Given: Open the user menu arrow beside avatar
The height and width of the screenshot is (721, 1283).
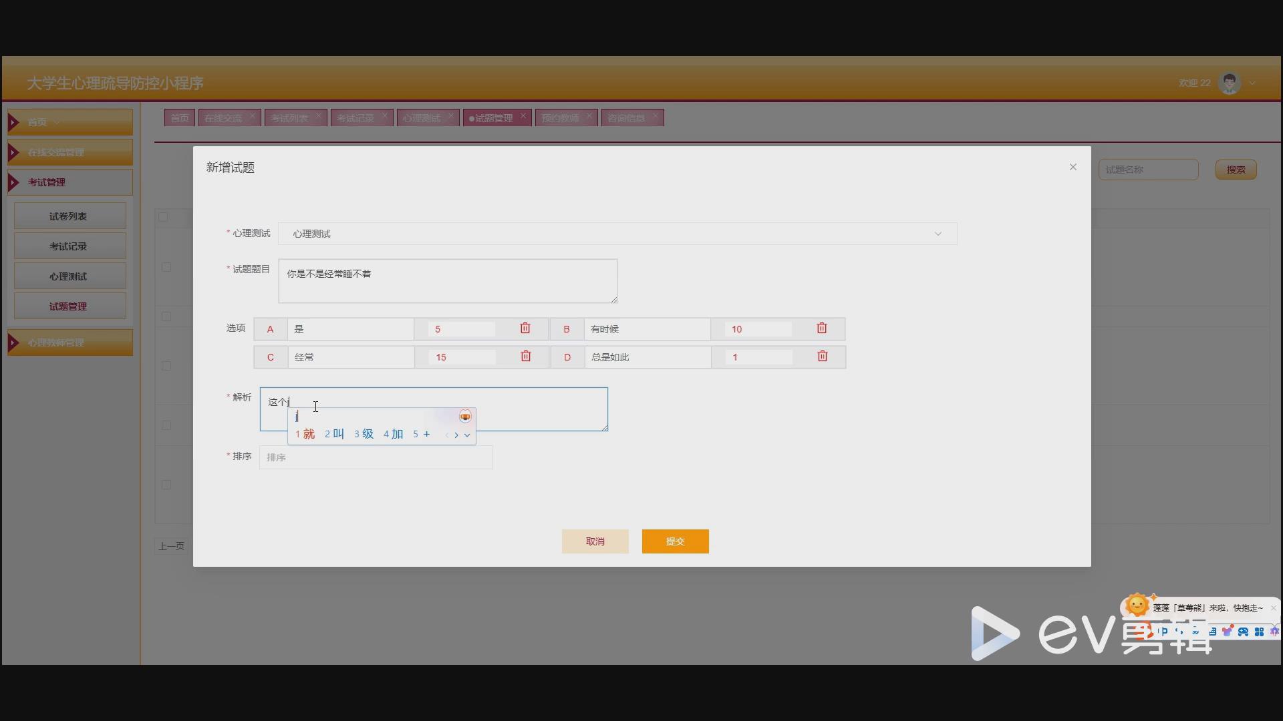Looking at the screenshot, I should 1252,83.
